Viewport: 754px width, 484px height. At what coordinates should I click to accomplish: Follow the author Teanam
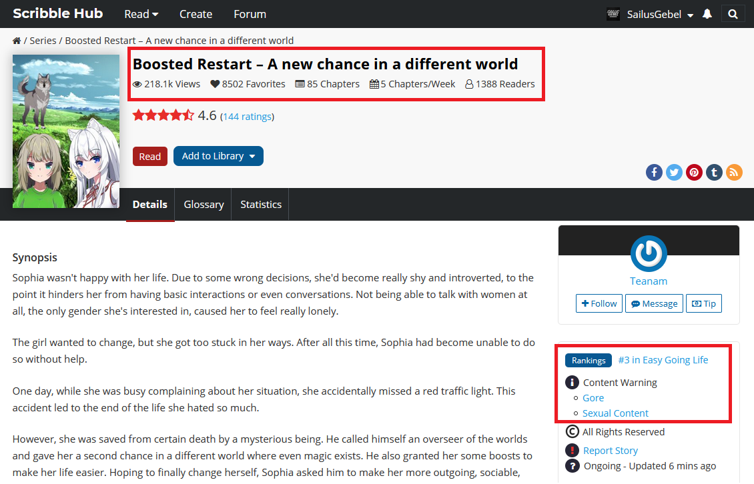(x=599, y=303)
